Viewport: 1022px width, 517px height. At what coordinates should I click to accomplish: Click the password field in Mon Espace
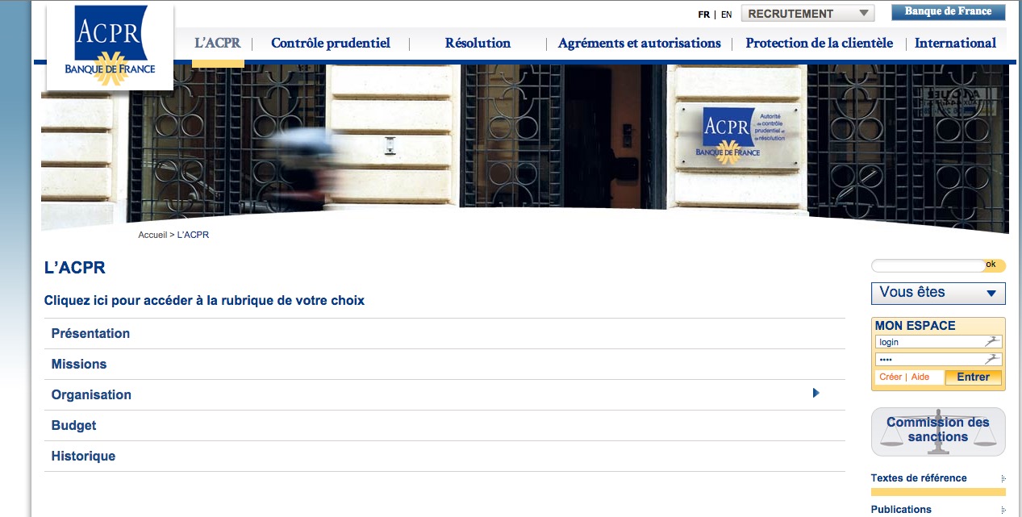(x=938, y=359)
